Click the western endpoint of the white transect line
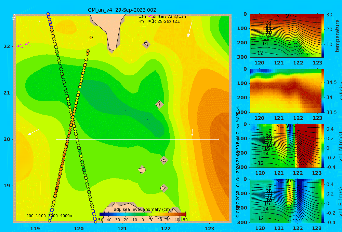The height and width of the screenshot is (232, 342). (57, 139)
